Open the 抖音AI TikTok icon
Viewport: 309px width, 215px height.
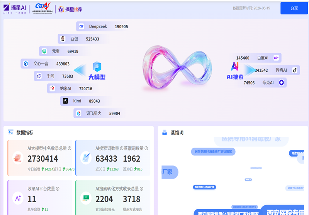295,70
